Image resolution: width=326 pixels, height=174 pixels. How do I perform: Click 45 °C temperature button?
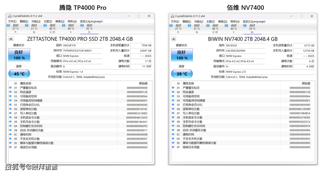tap(19, 74)
